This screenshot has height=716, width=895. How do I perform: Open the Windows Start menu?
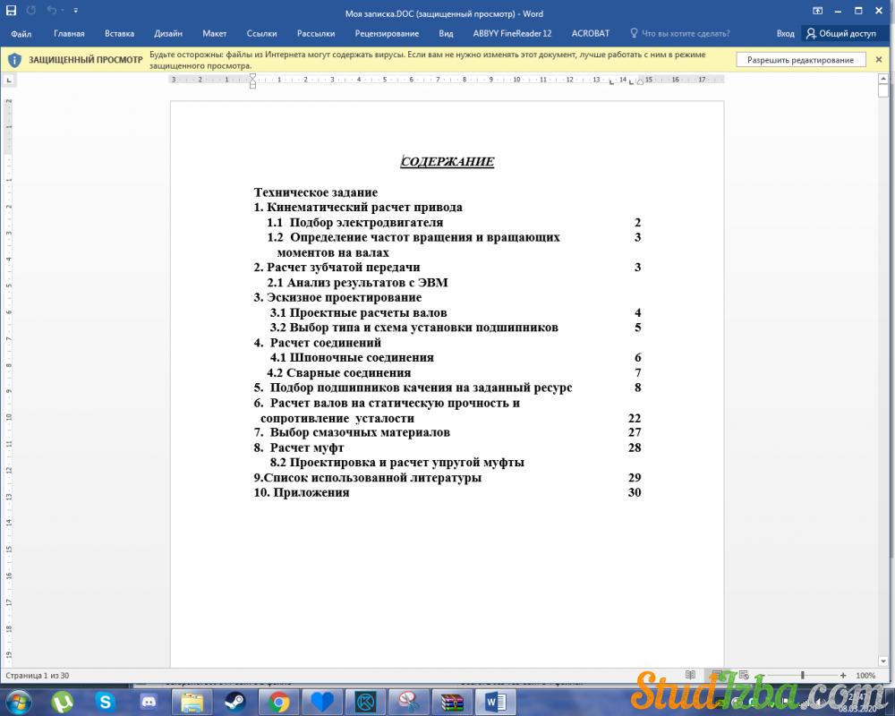19,701
